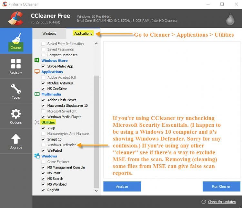Click the Windows category heading in list
This screenshot has width=242, height=208.
coord(49,156)
